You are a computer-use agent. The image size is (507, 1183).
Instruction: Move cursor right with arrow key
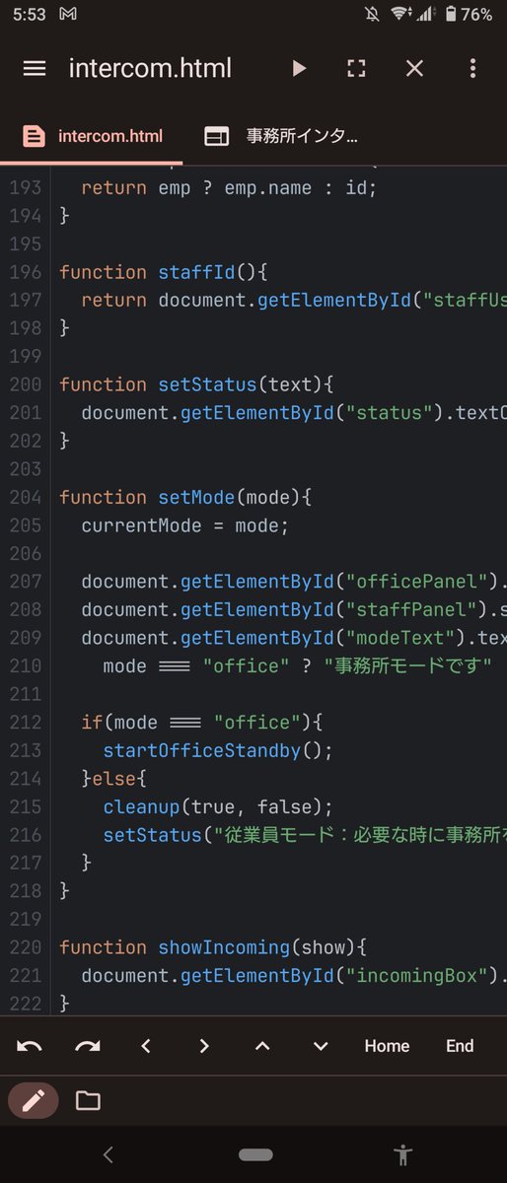tap(204, 1046)
